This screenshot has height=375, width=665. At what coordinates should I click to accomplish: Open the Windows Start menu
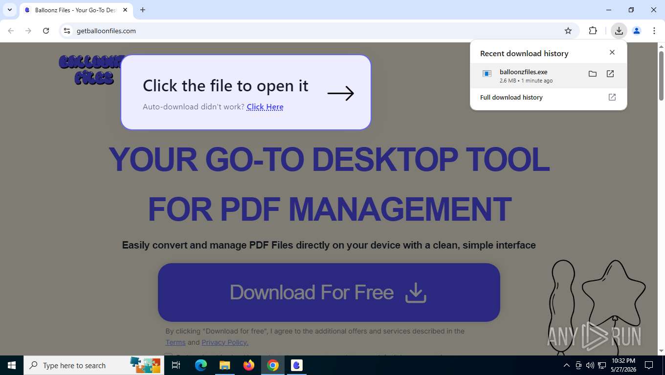pos(12,365)
